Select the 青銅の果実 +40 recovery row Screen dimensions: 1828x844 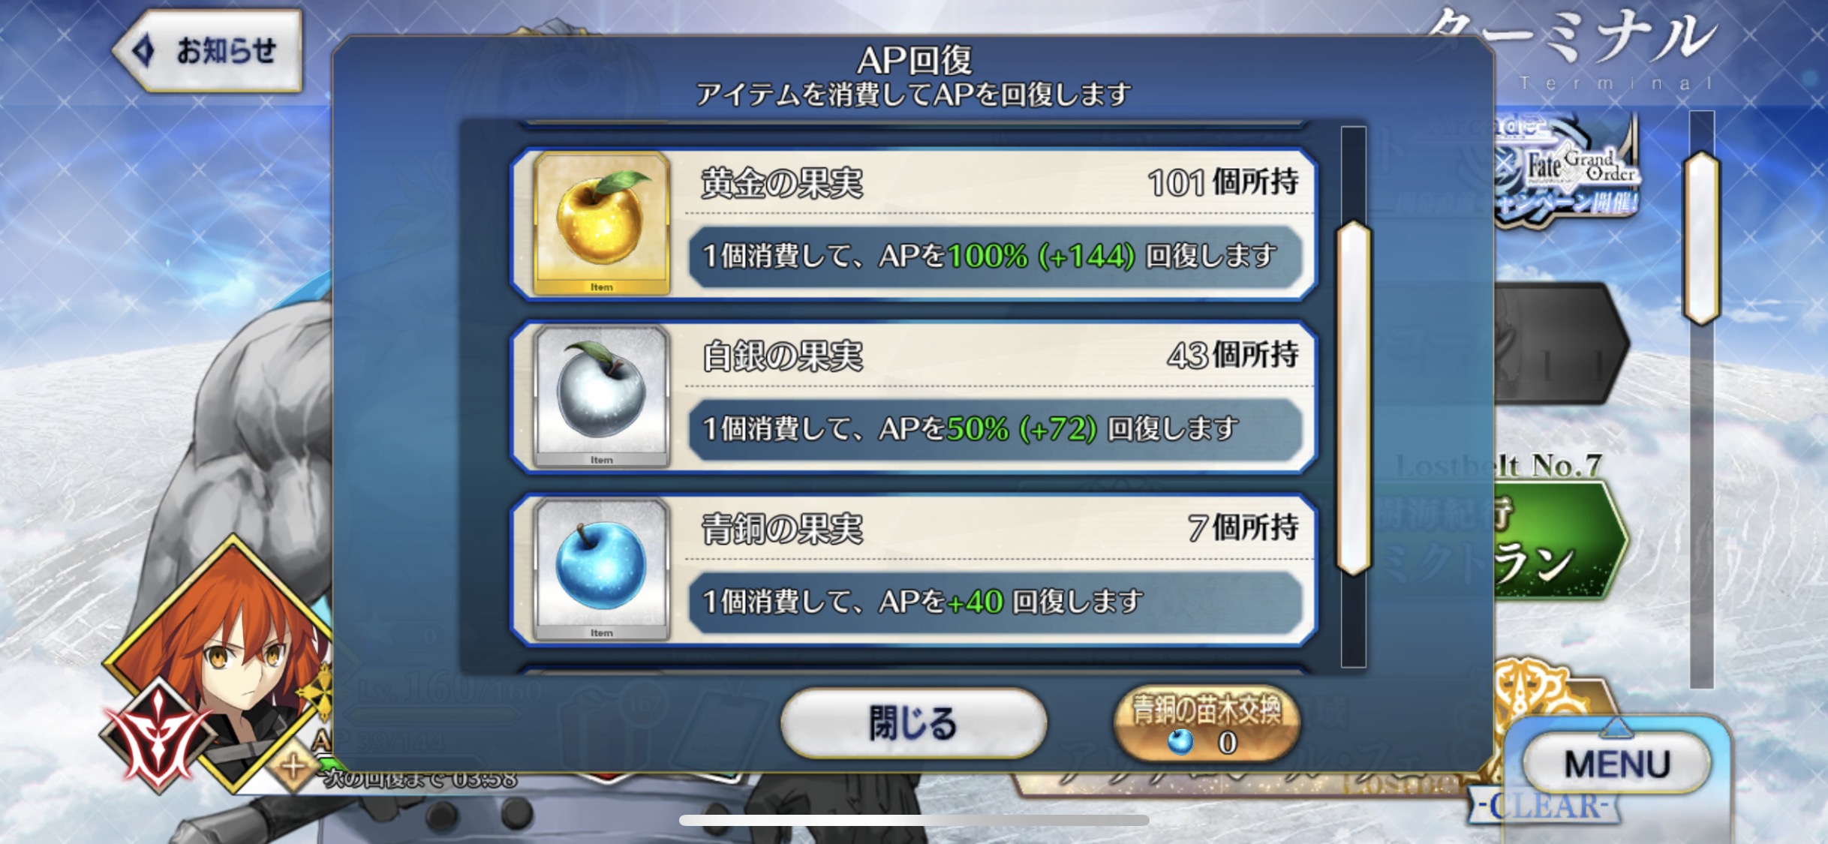pos(913,570)
